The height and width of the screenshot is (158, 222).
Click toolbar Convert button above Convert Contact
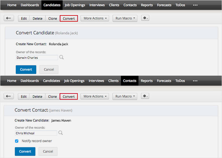tap(69, 96)
